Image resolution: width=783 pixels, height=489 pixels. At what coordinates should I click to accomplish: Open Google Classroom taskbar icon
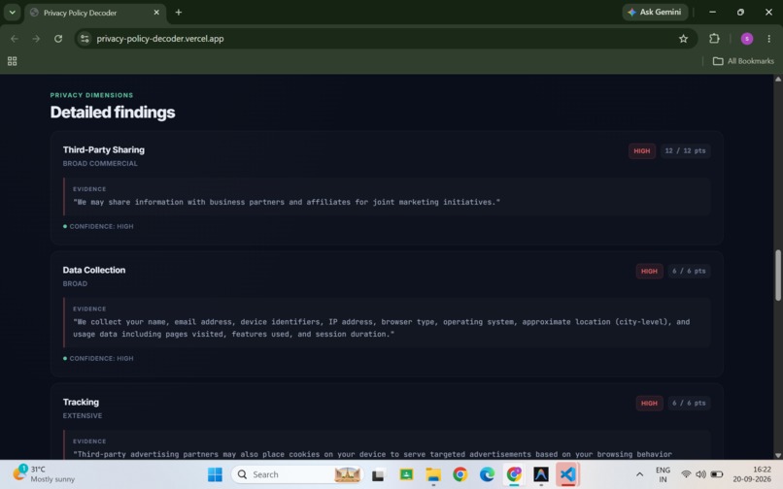(406, 474)
